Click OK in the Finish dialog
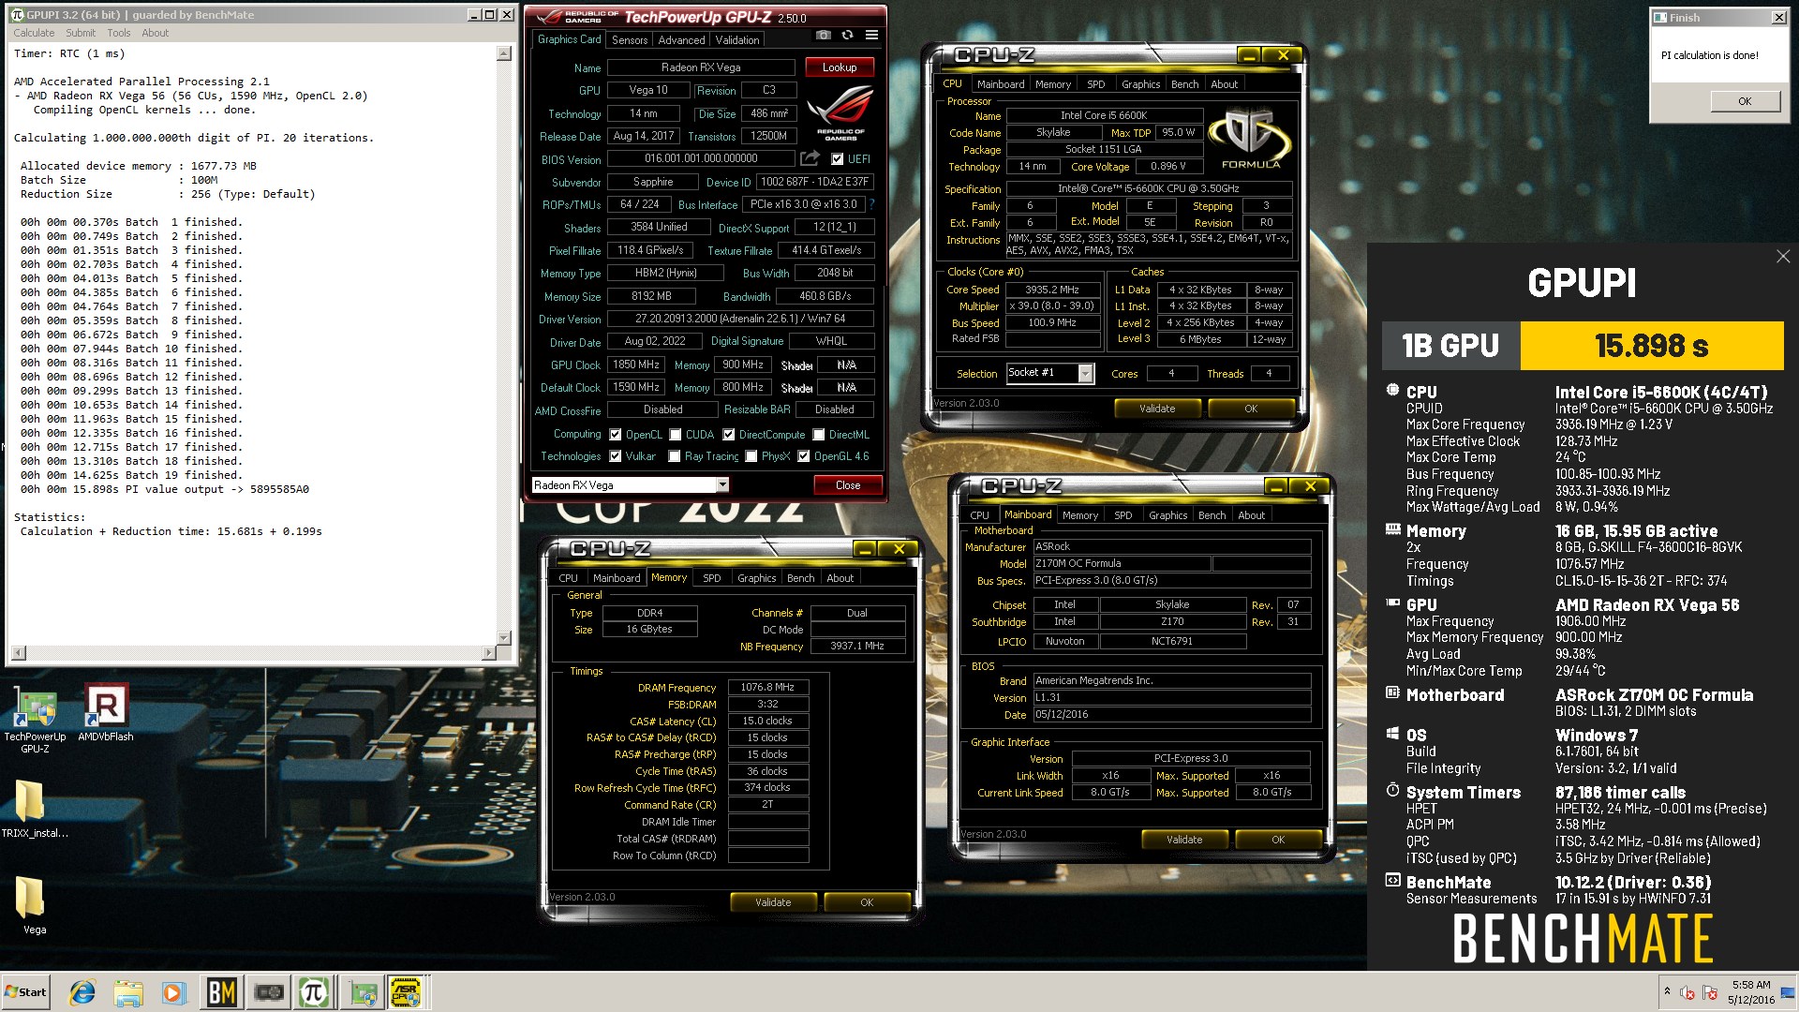This screenshot has width=1799, height=1012. coord(1745,101)
